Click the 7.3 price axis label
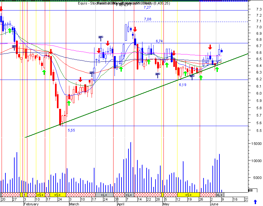The height and width of the screenshot is (206, 263). [x=259, y=9]
